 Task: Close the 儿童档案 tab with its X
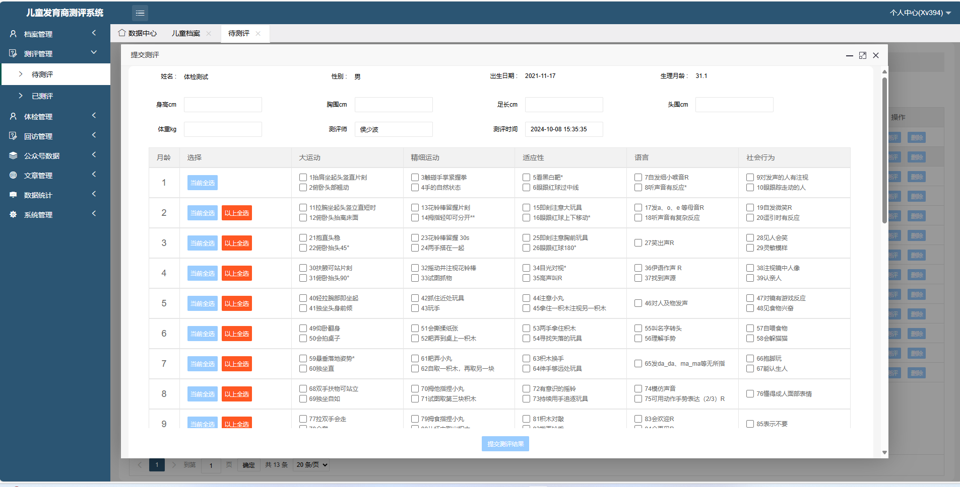pyautogui.click(x=209, y=34)
